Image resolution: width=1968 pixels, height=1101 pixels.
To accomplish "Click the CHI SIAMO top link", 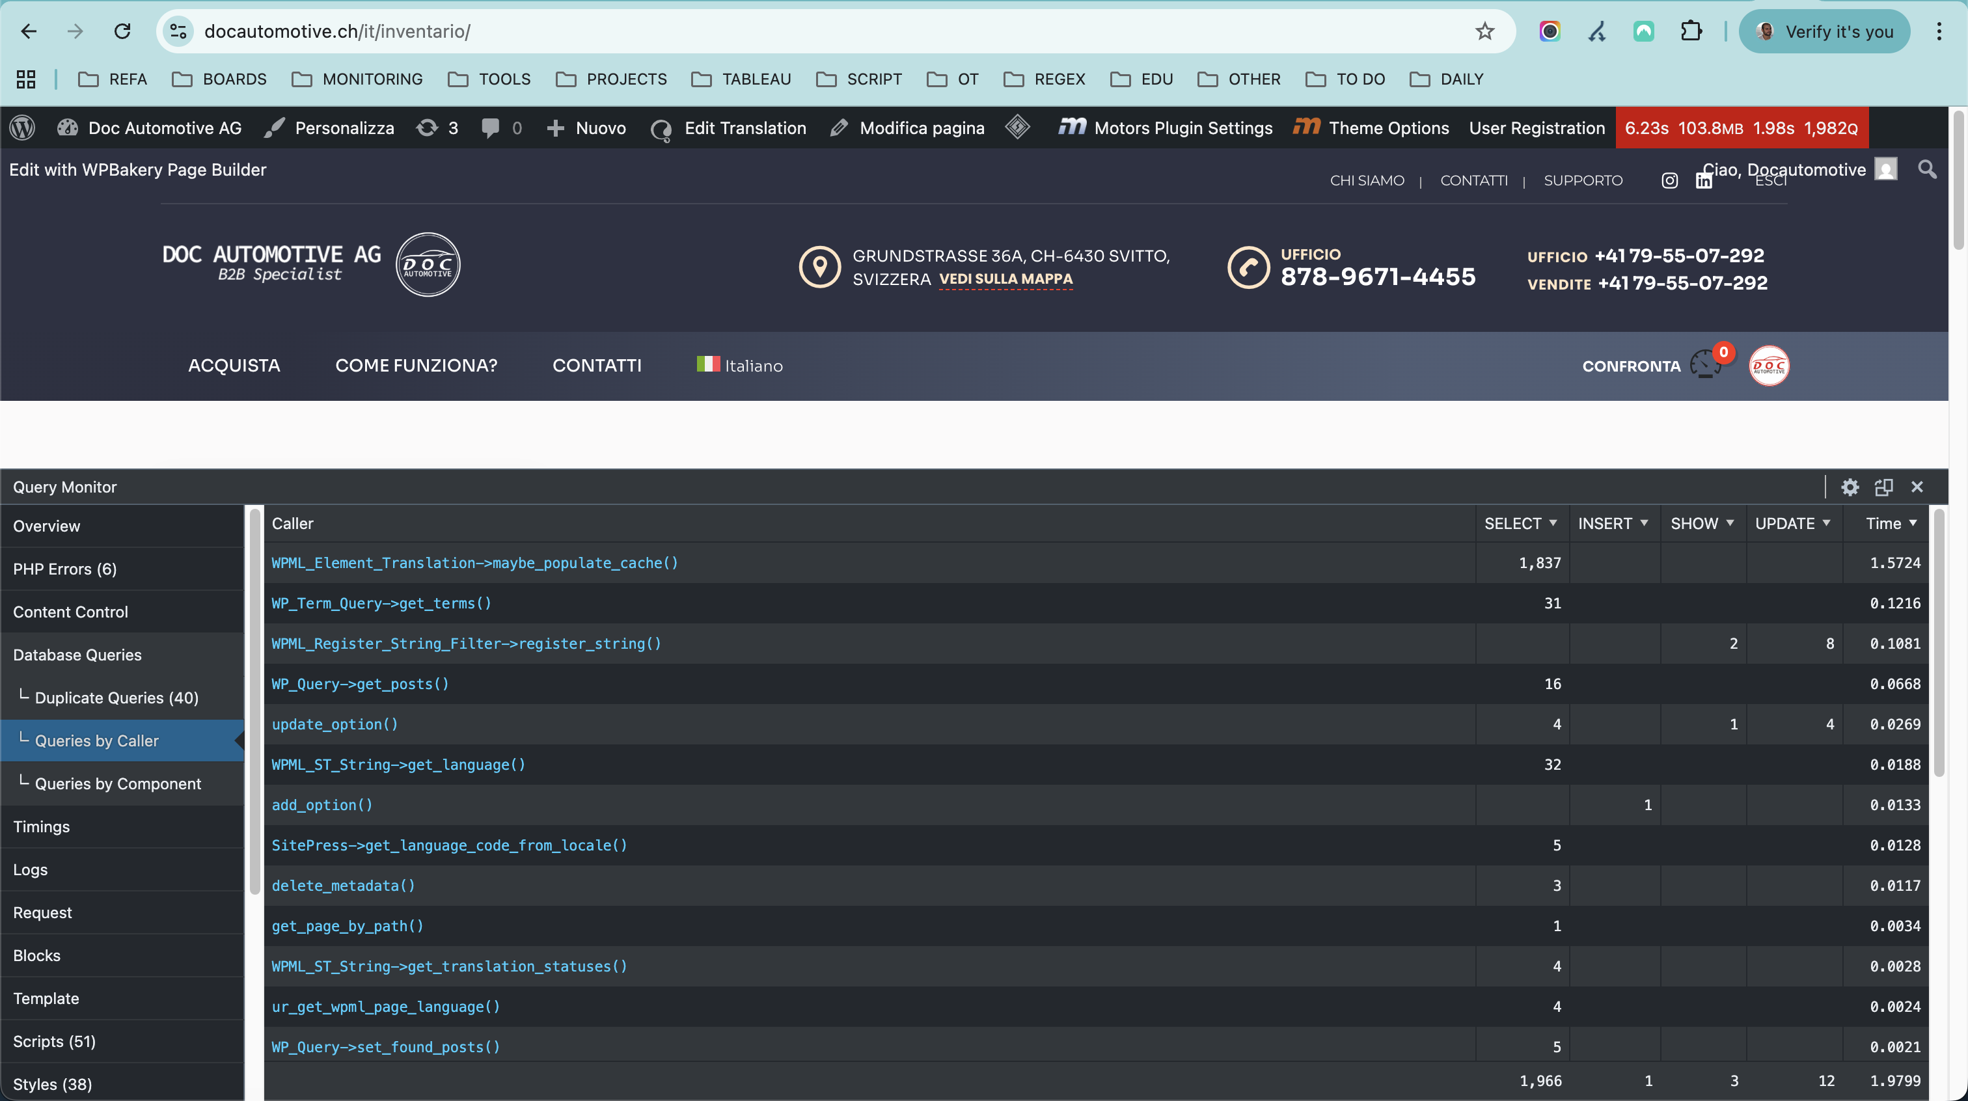I will [x=1367, y=180].
